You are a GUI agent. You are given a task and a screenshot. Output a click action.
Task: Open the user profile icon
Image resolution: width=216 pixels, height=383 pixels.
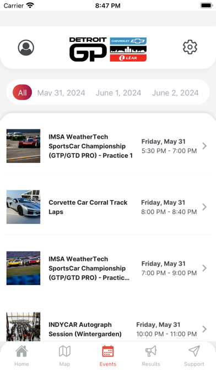click(x=26, y=48)
